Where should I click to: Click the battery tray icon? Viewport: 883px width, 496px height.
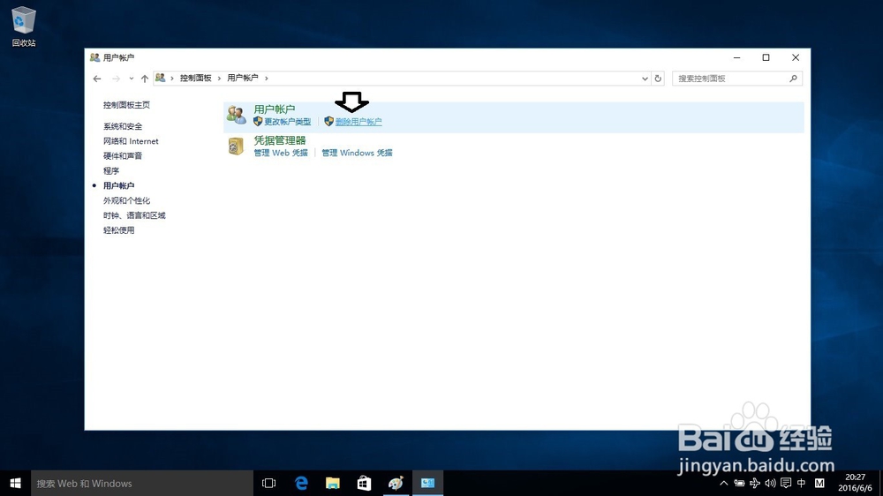[x=739, y=483]
